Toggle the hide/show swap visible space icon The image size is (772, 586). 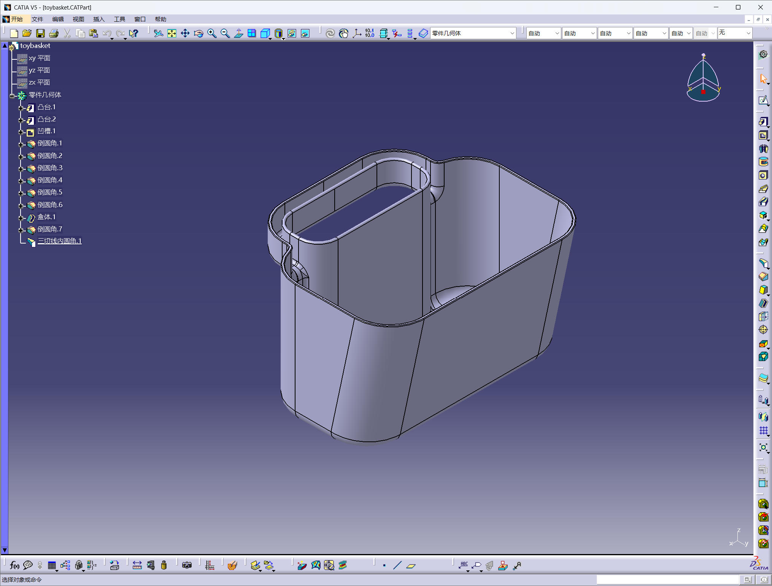click(305, 33)
